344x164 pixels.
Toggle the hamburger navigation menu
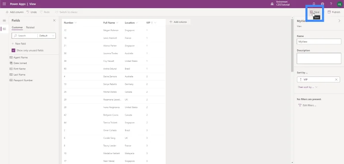[x=4, y=21]
